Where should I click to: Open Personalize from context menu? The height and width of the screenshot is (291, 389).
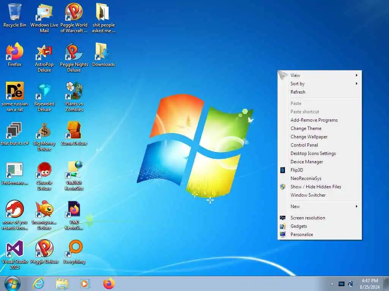tap(319, 235)
